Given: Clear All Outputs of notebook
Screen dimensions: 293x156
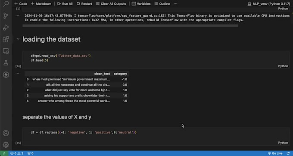Looking at the screenshot, I should coord(111,4).
